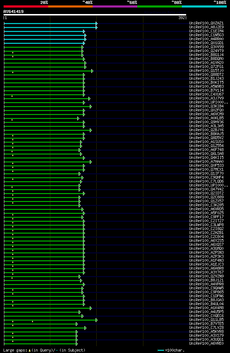
Task: Select label UniRef100_C9P865
Action: (206, 292)
